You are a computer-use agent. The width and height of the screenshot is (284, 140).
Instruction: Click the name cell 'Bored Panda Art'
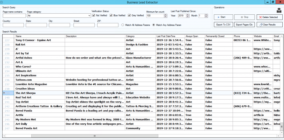pos(40,128)
